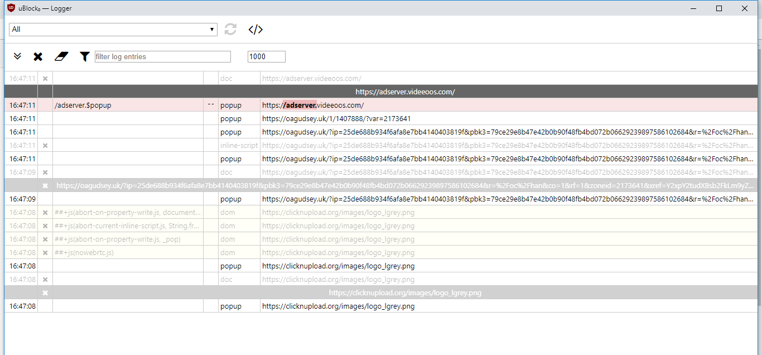Select the highlighted /adserver.$popup filter entry
This screenshot has height=355, width=762.
point(84,105)
